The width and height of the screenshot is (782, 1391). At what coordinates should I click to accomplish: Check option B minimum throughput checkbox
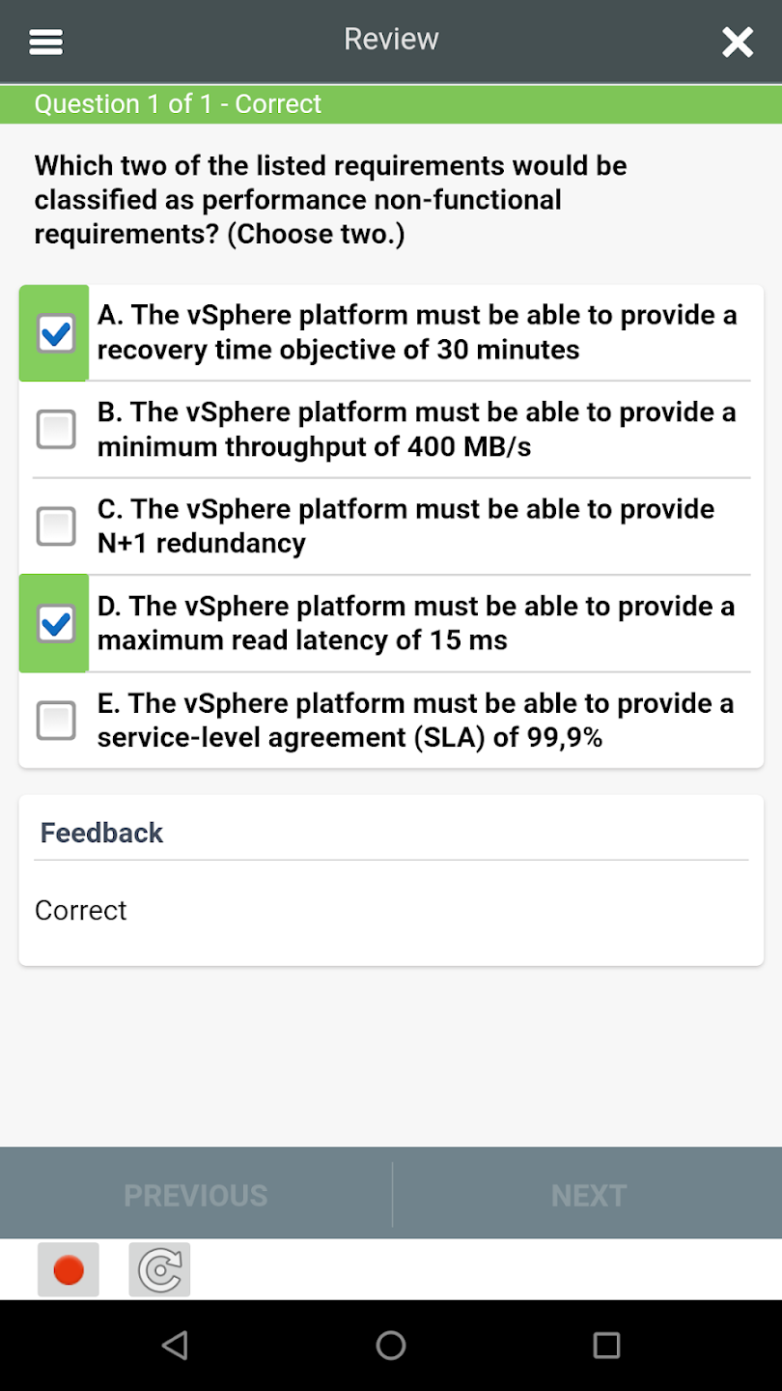point(56,430)
